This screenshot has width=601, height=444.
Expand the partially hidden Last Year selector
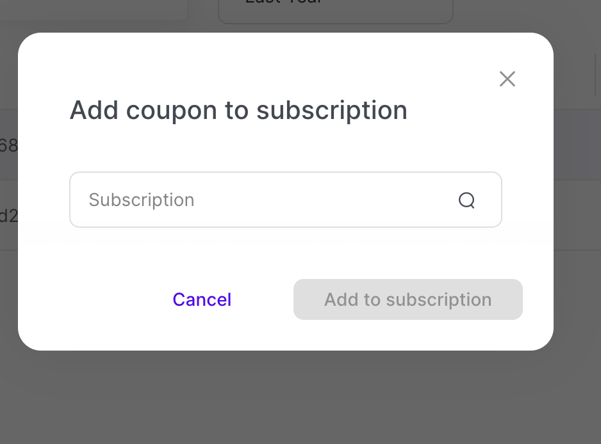(335, 10)
